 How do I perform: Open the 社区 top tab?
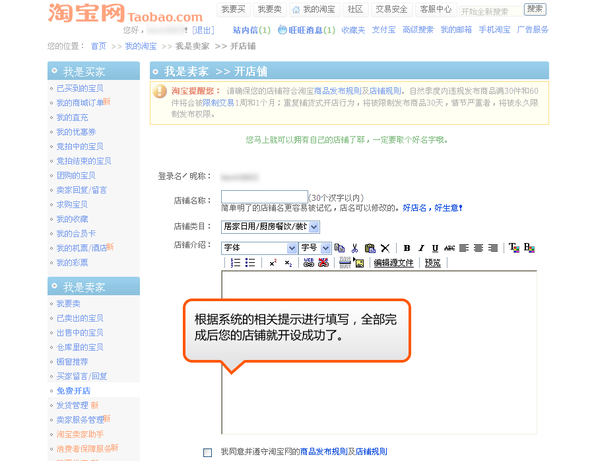(355, 9)
